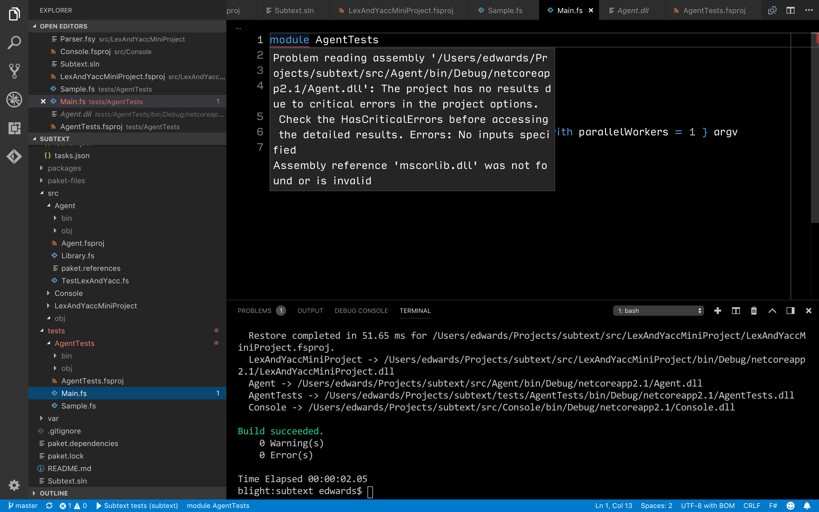Viewport: 819px width, 512px height.
Task: Select Library.fs in the explorer
Action: [x=78, y=256]
